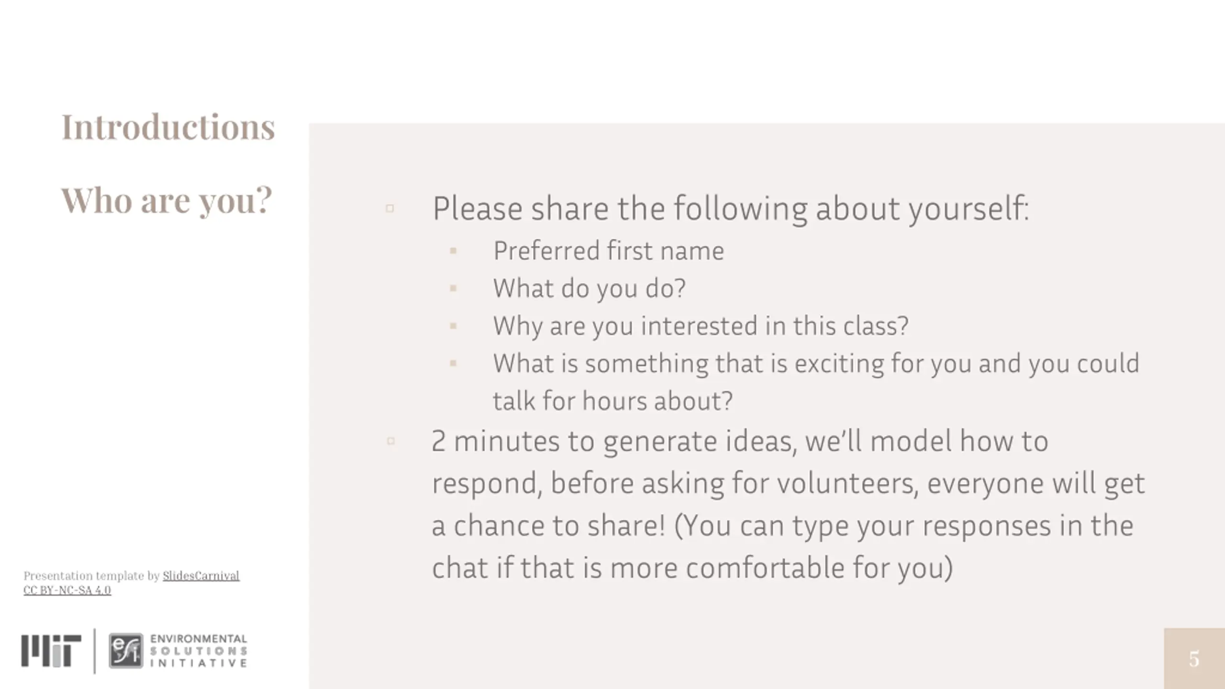
Task: Click the 'talk for hours about?' line
Action: click(x=613, y=400)
